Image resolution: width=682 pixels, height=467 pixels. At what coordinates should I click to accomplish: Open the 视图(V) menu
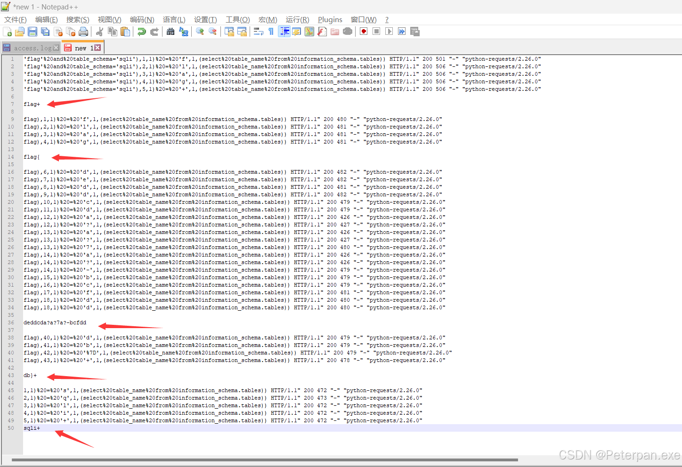[x=110, y=19]
